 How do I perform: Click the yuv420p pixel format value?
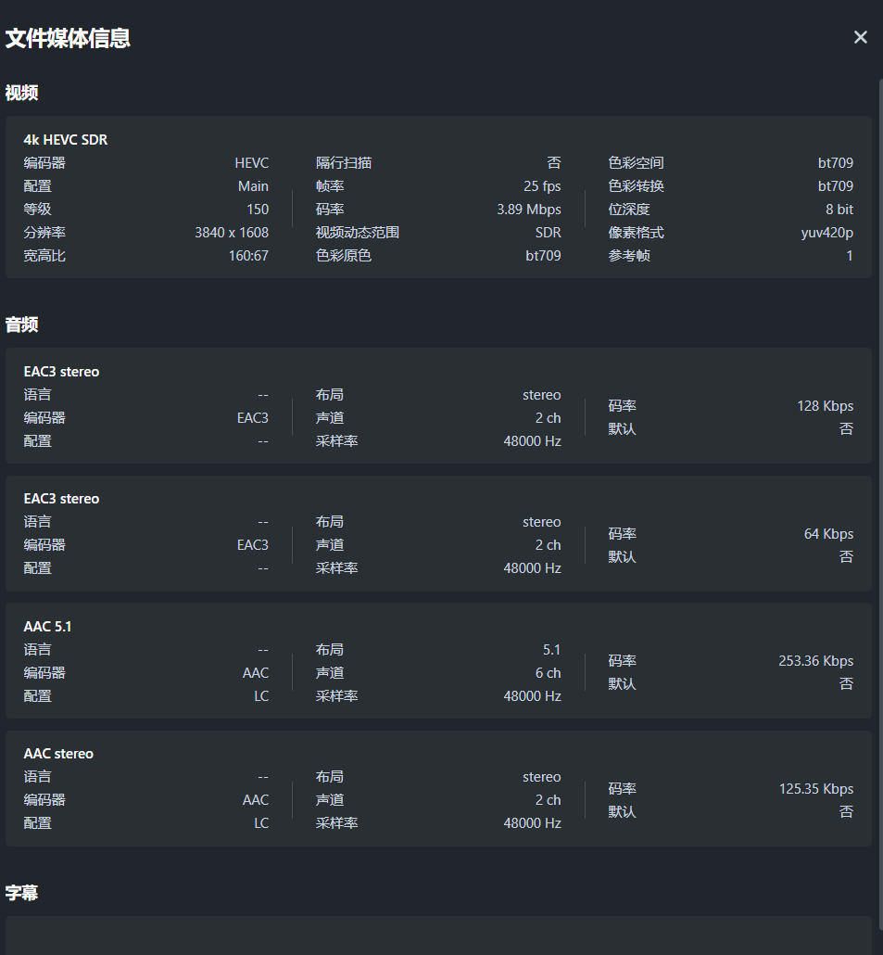pos(827,233)
